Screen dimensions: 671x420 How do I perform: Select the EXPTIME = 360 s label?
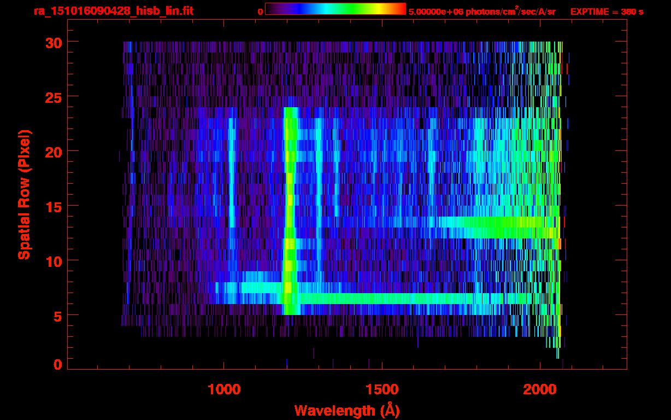[x=607, y=11]
